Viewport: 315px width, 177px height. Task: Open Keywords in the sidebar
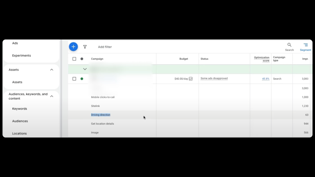click(20, 109)
